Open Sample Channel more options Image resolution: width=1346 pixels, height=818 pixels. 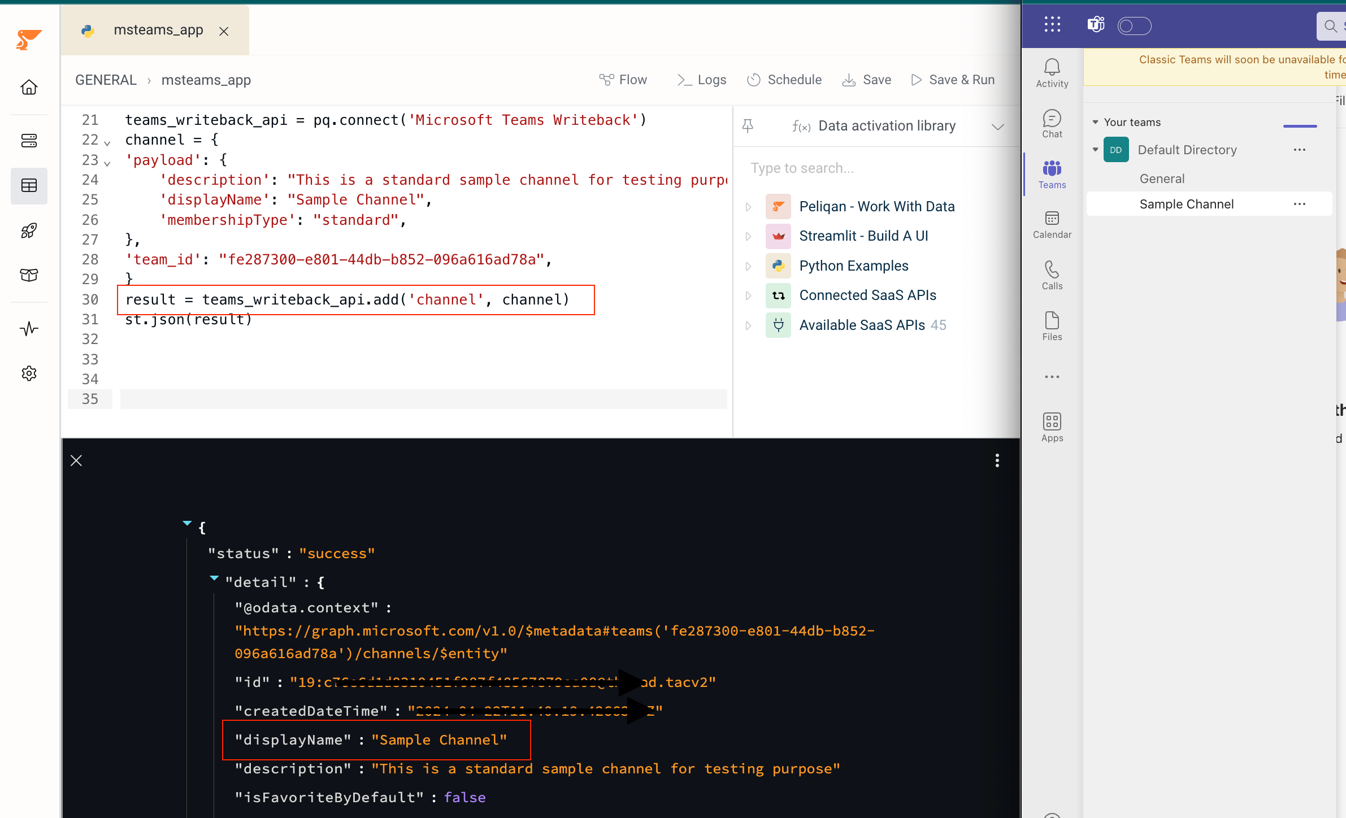tap(1300, 204)
